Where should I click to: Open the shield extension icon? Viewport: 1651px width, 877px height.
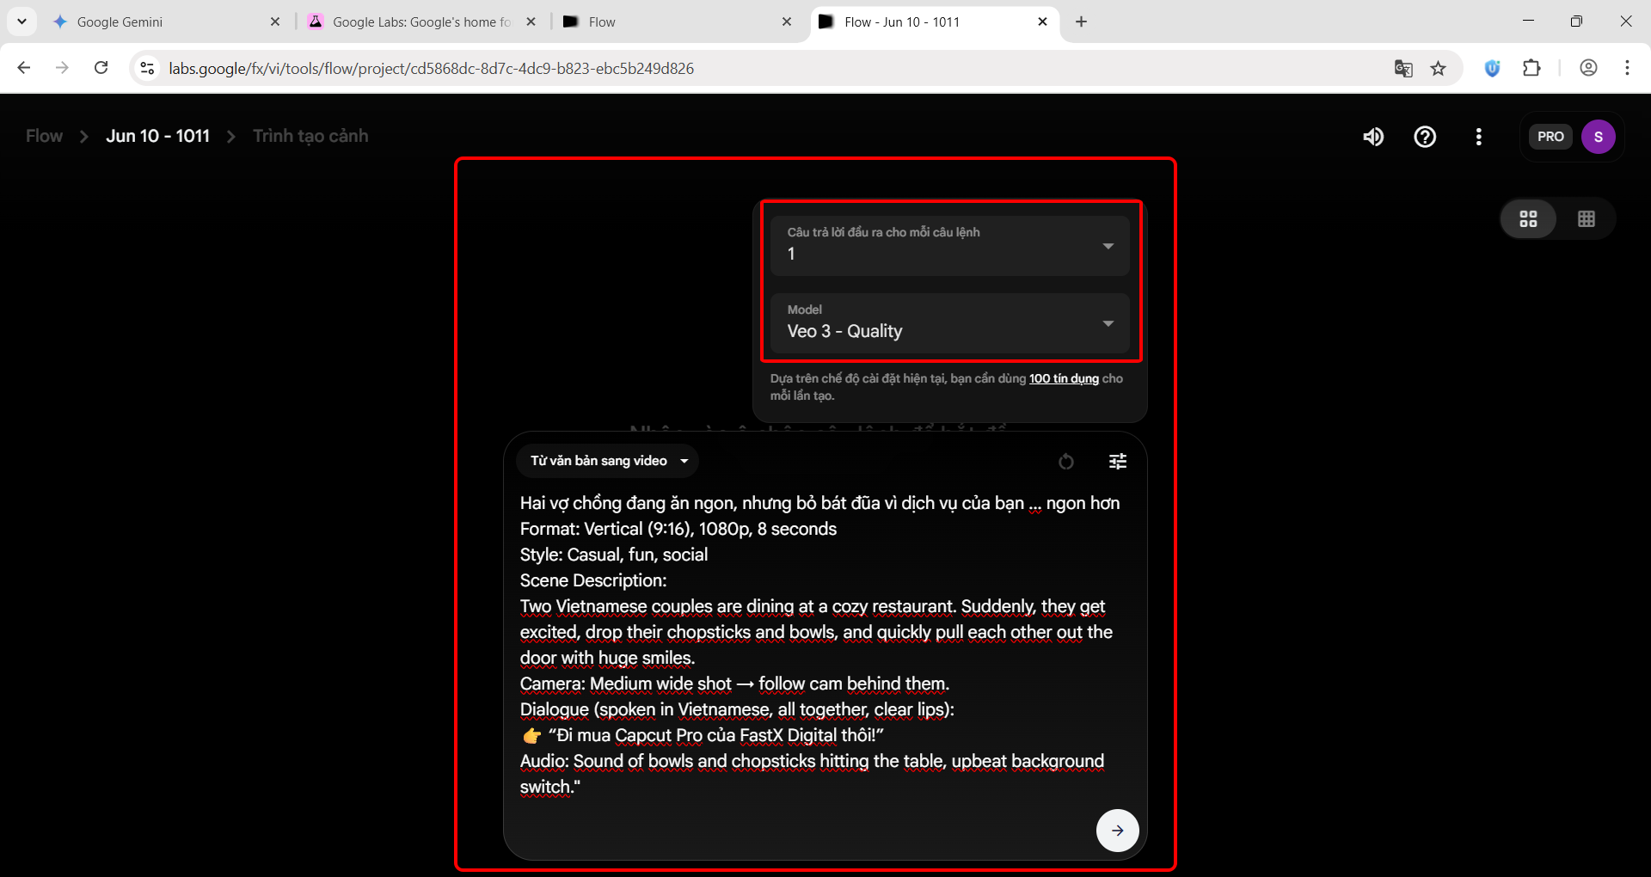coord(1493,68)
